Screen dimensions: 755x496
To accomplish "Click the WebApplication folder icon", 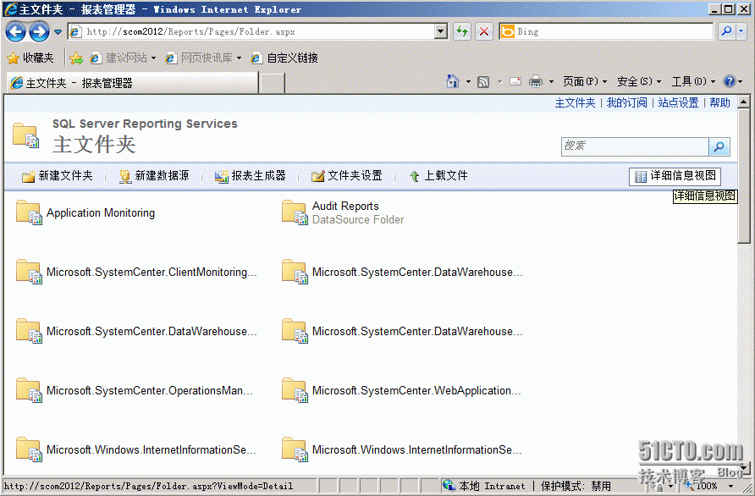I will 295,390.
